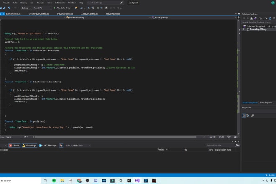Toggle the 0 Warnings filter
Screen dimensions: 276x184
tap(29, 146)
